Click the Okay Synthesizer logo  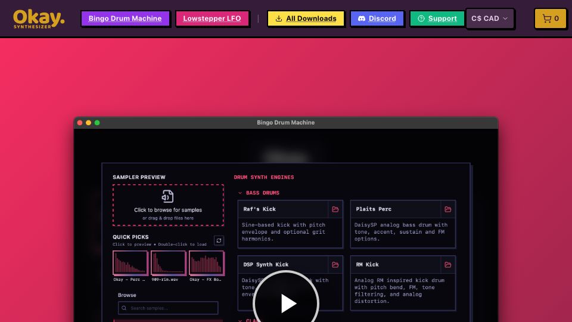tap(39, 19)
